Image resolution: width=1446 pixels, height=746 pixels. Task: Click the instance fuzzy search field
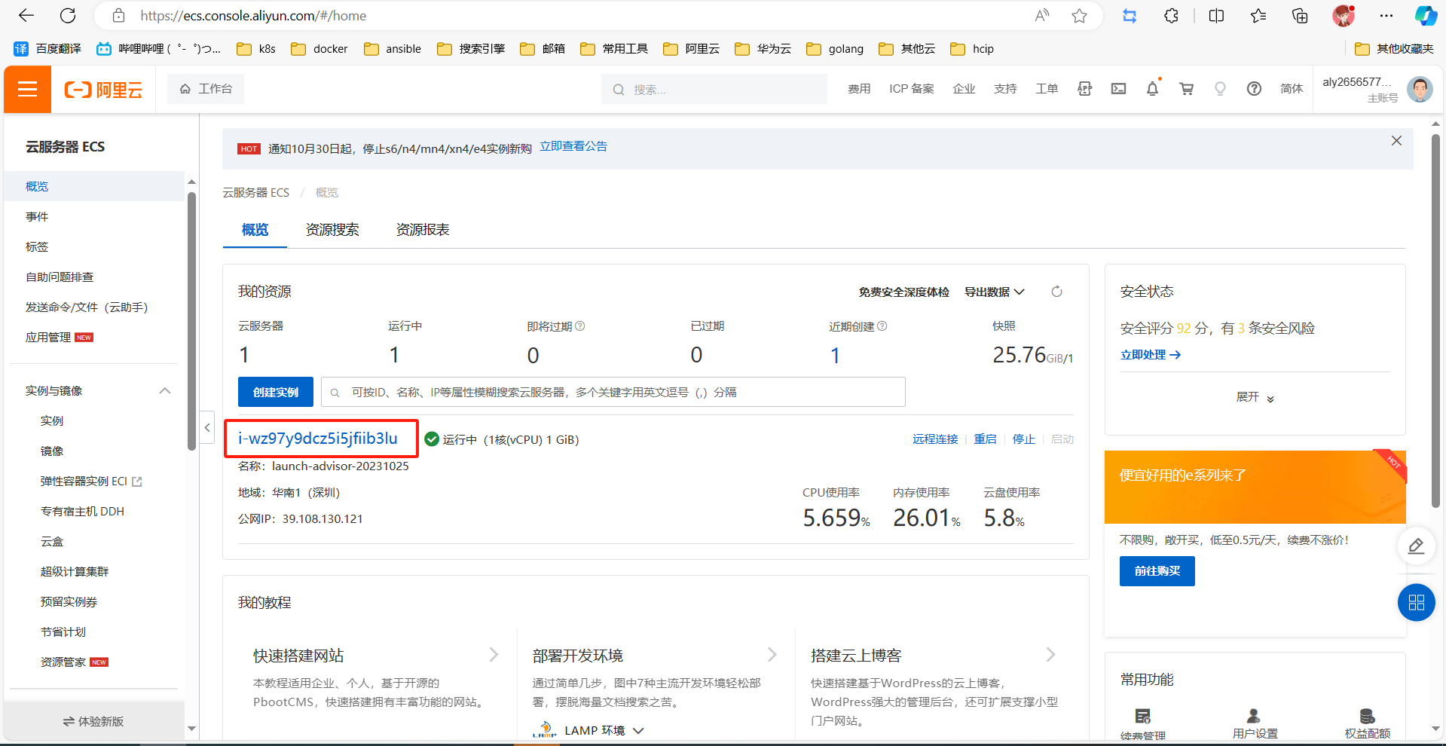(x=613, y=392)
